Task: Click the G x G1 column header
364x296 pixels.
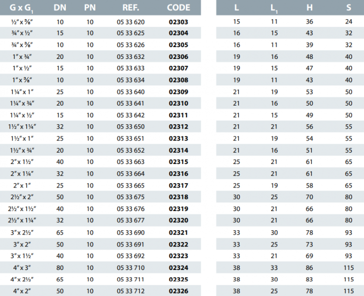Action: coord(23,8)
